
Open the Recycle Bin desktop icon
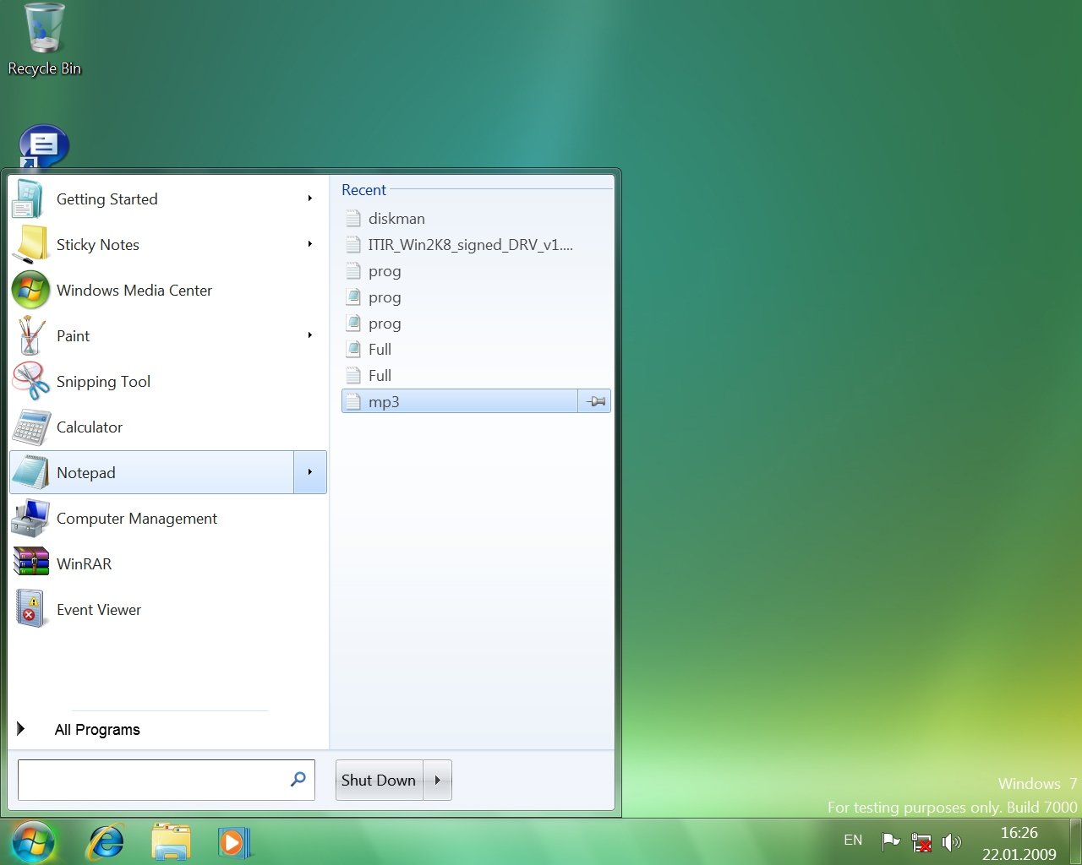point(44,40)
